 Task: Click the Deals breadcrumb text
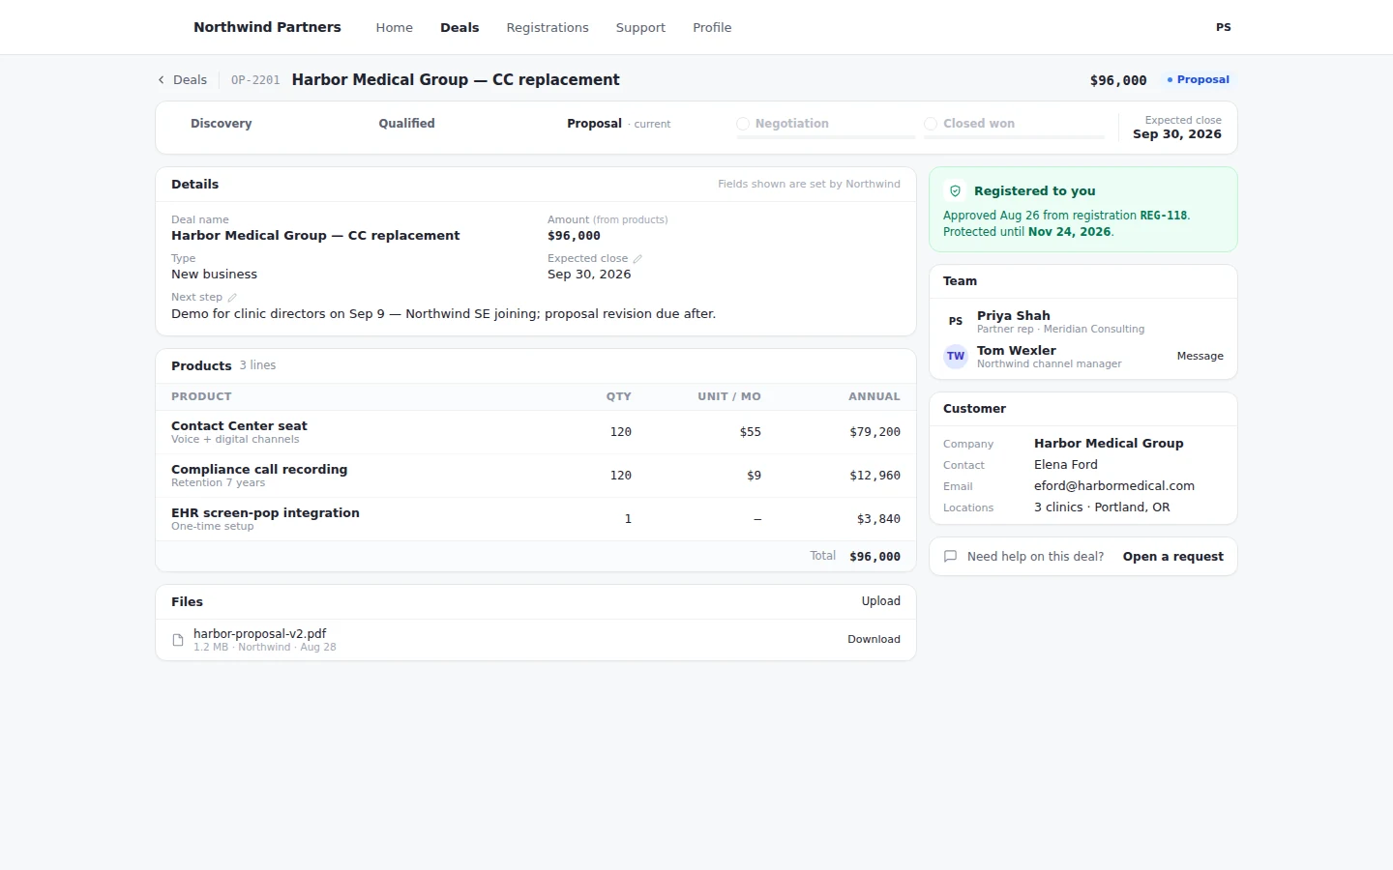tap(190, 80)
